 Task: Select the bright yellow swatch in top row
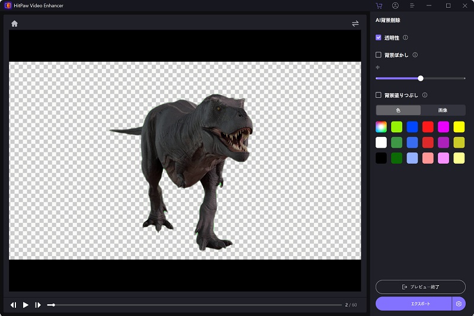click(459, 127)
